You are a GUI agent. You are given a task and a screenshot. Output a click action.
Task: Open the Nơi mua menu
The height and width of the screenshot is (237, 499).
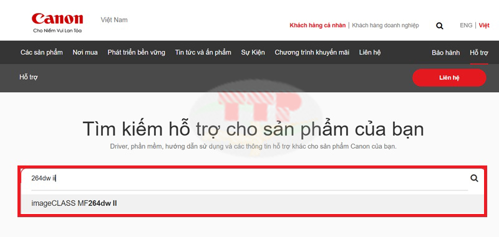coord(85,52)
